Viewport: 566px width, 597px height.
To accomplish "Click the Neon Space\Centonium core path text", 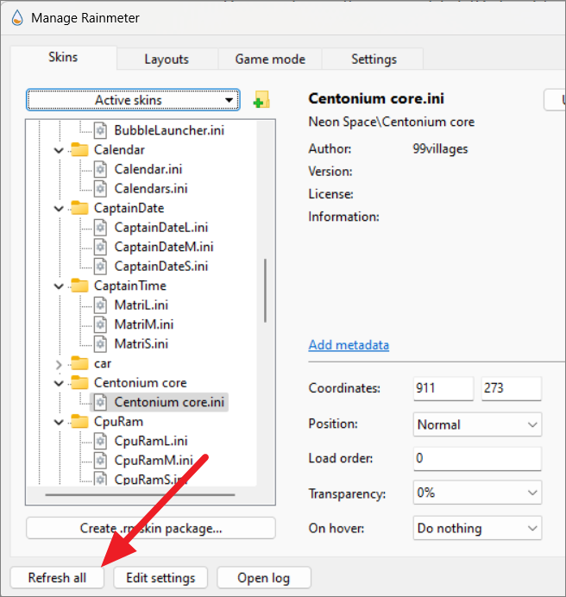I will [392, 122].
